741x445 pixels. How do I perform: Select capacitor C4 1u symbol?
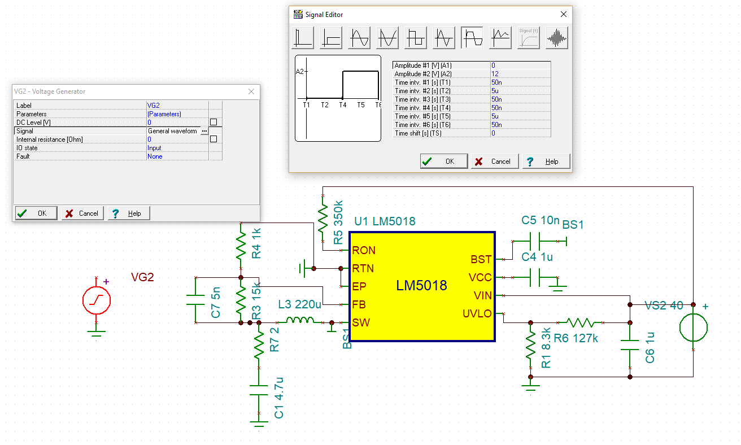click(534, 277)
